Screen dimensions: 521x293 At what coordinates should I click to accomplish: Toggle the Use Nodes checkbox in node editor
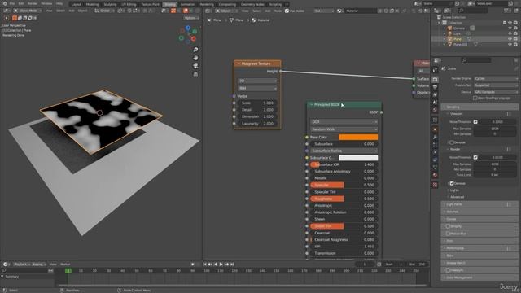pyautogui.click(x=287, y=11)
